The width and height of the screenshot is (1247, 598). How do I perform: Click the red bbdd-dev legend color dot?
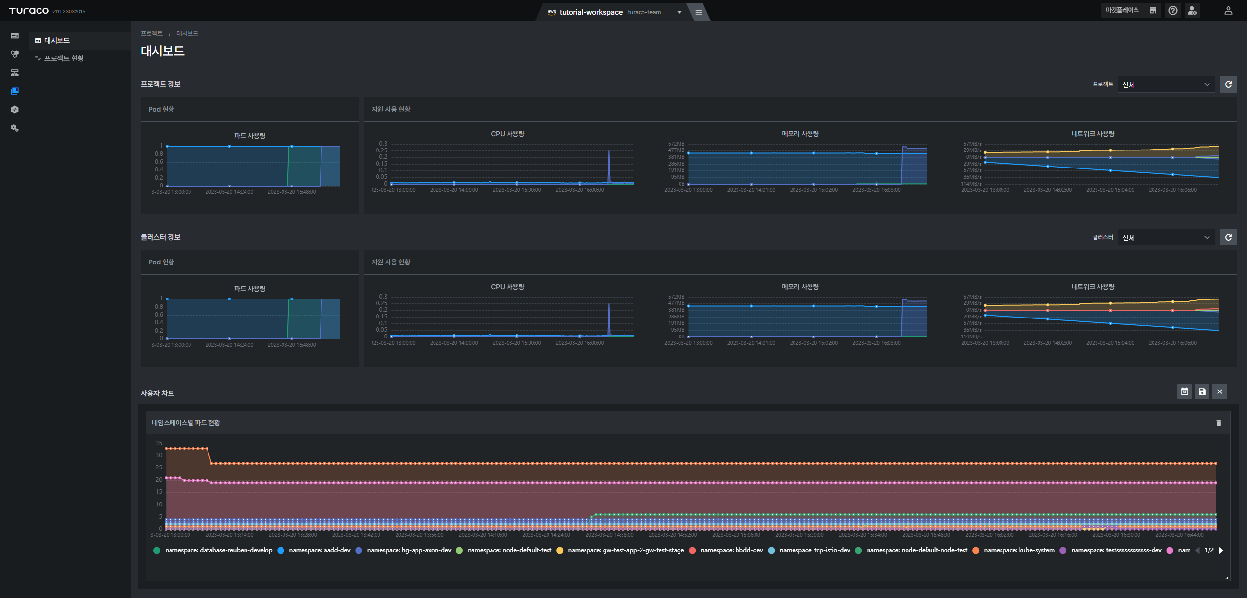[692, 550]
